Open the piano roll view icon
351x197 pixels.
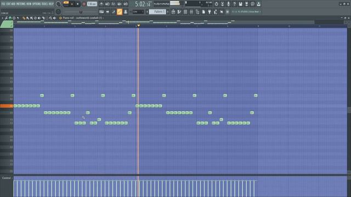pos(179,11)
